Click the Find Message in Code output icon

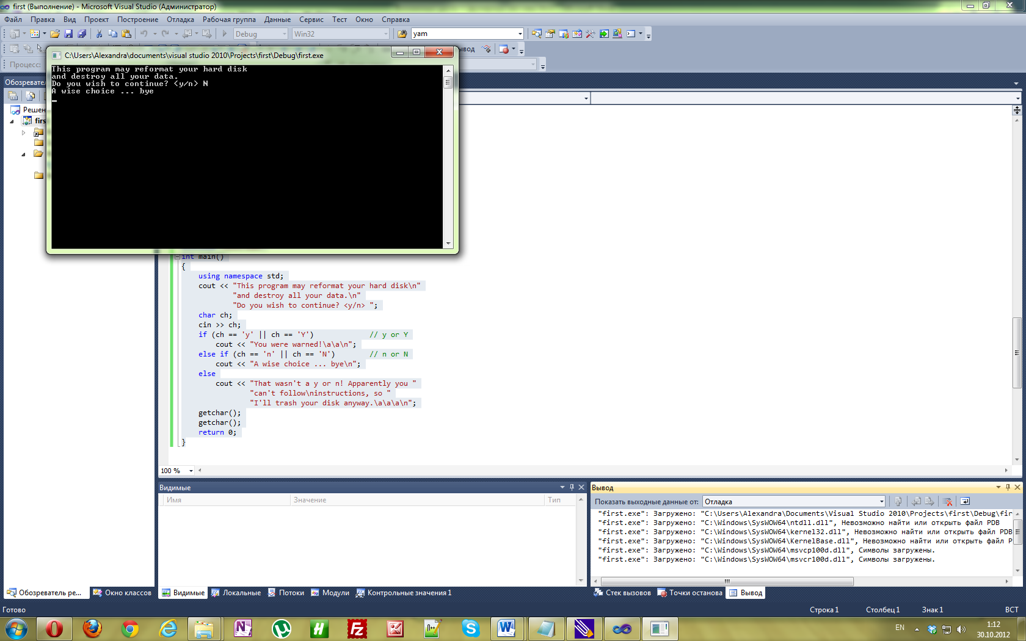point(898,501)
